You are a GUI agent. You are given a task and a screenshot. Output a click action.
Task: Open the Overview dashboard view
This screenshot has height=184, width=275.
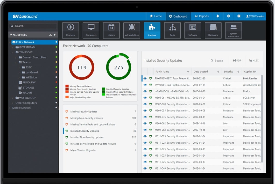point(70,30)
